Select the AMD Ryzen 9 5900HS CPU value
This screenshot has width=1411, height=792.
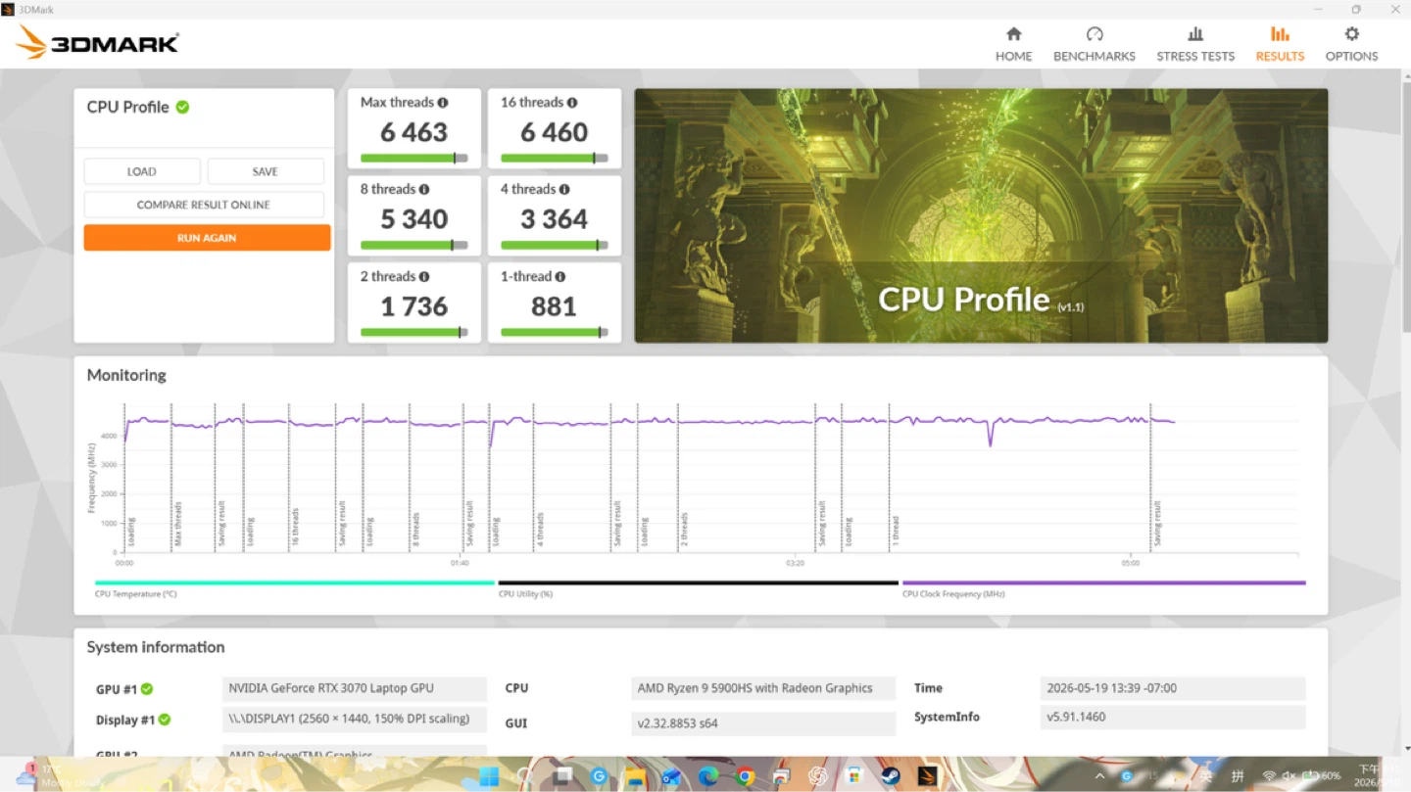pos(763,688)
